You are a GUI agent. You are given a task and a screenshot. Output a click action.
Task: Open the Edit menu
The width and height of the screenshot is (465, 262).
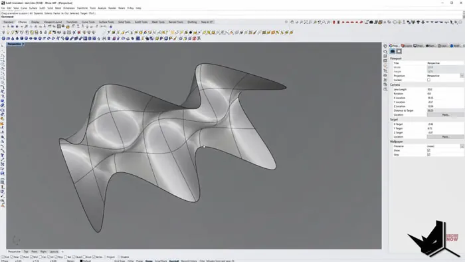pos(9,8)
